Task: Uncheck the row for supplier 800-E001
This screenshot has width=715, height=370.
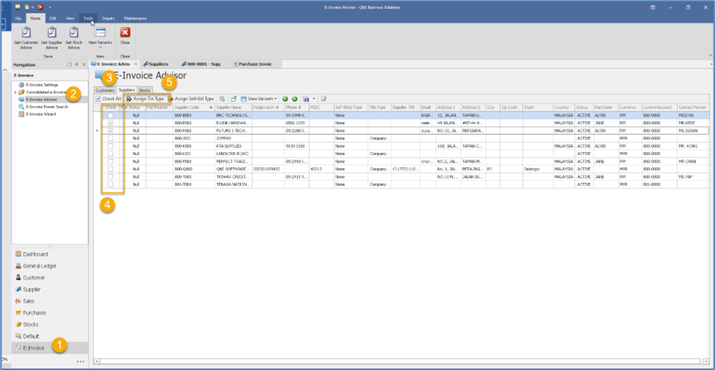Action: click(111, 123)
